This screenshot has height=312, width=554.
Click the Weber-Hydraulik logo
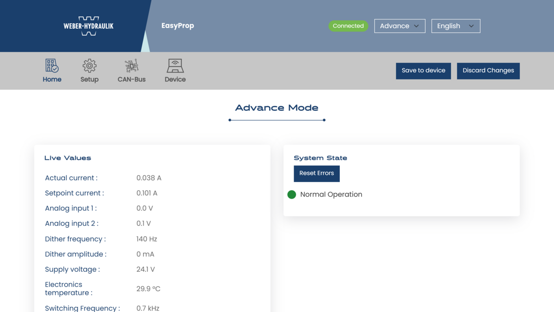pos(89,26)
